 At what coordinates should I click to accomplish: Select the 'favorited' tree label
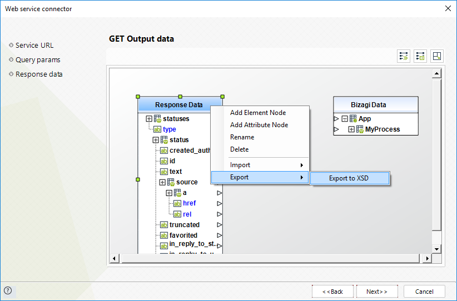pyautogui.click(x=183, y=235)
